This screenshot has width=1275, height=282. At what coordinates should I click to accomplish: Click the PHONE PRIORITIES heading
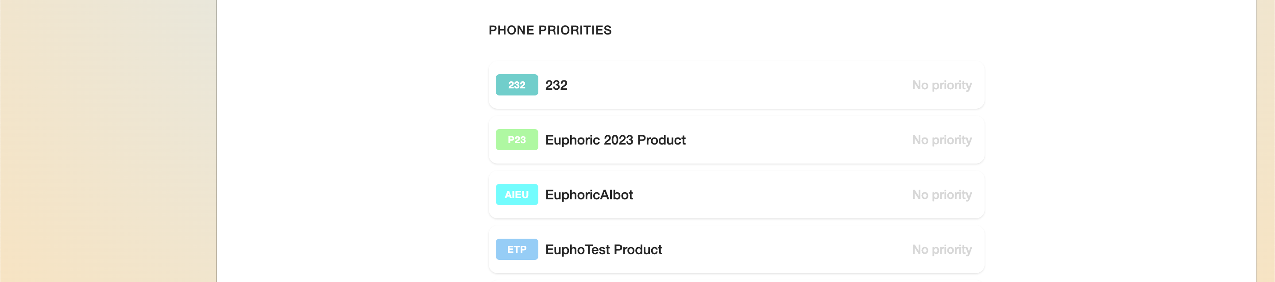click(550, 30)
